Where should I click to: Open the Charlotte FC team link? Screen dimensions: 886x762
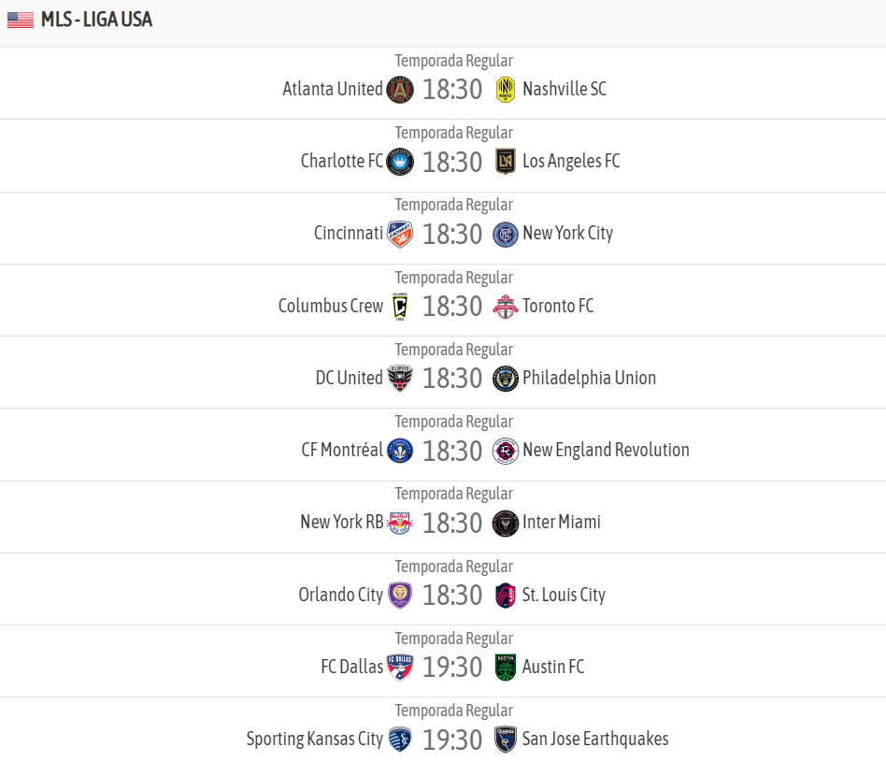[342, 161]
